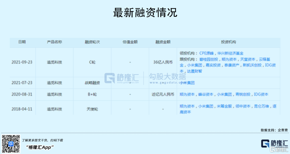This screenshot has height=154, width=290.
Task: Open 顺为资本 link in the B+轮 row
Action: 187,94
